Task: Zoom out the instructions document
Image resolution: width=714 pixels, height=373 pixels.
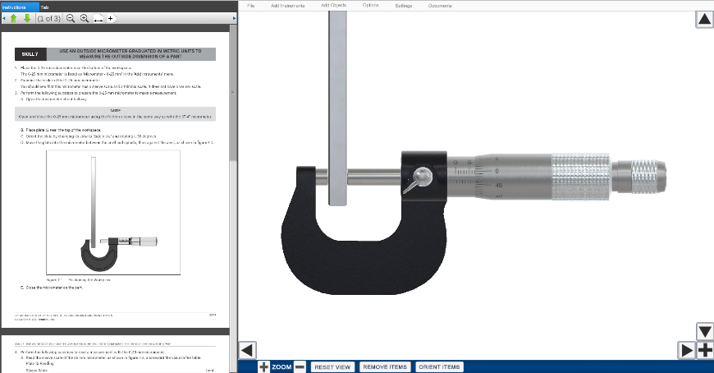Action: pos(71,18)
